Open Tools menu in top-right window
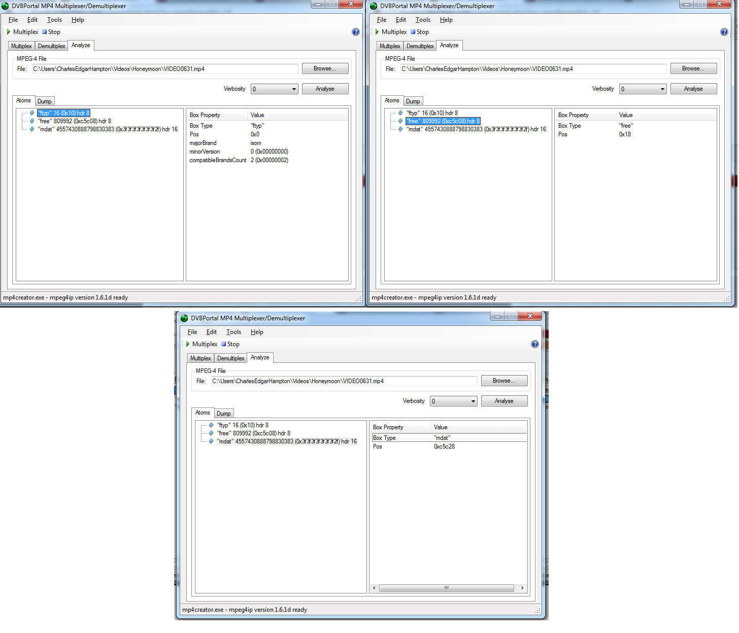This screenshot has height=633, width=739. click(423, 20)
